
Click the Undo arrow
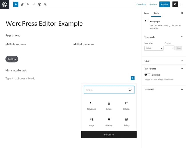pyautogui.click(x=28, y=5)
